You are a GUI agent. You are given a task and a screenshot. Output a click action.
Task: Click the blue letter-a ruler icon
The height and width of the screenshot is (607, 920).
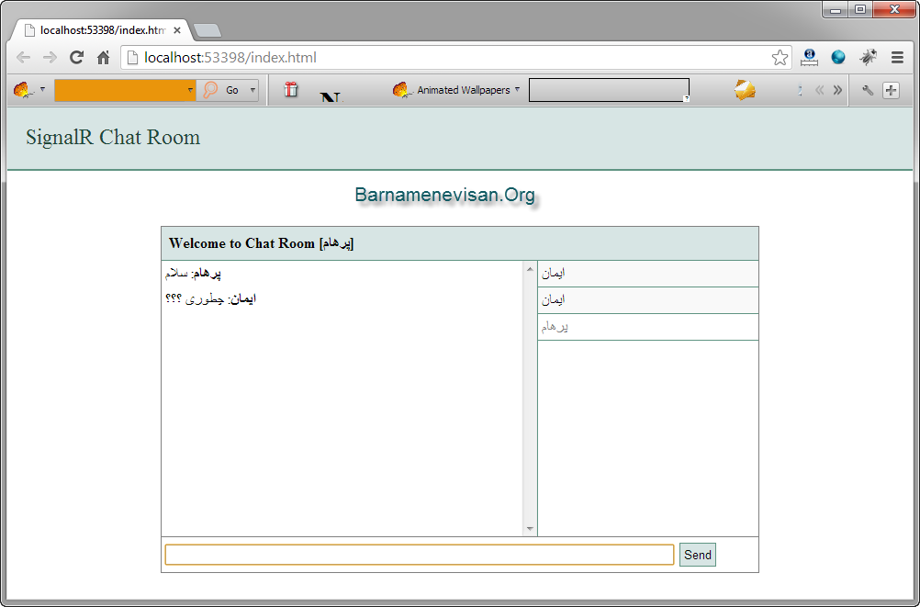809,57
